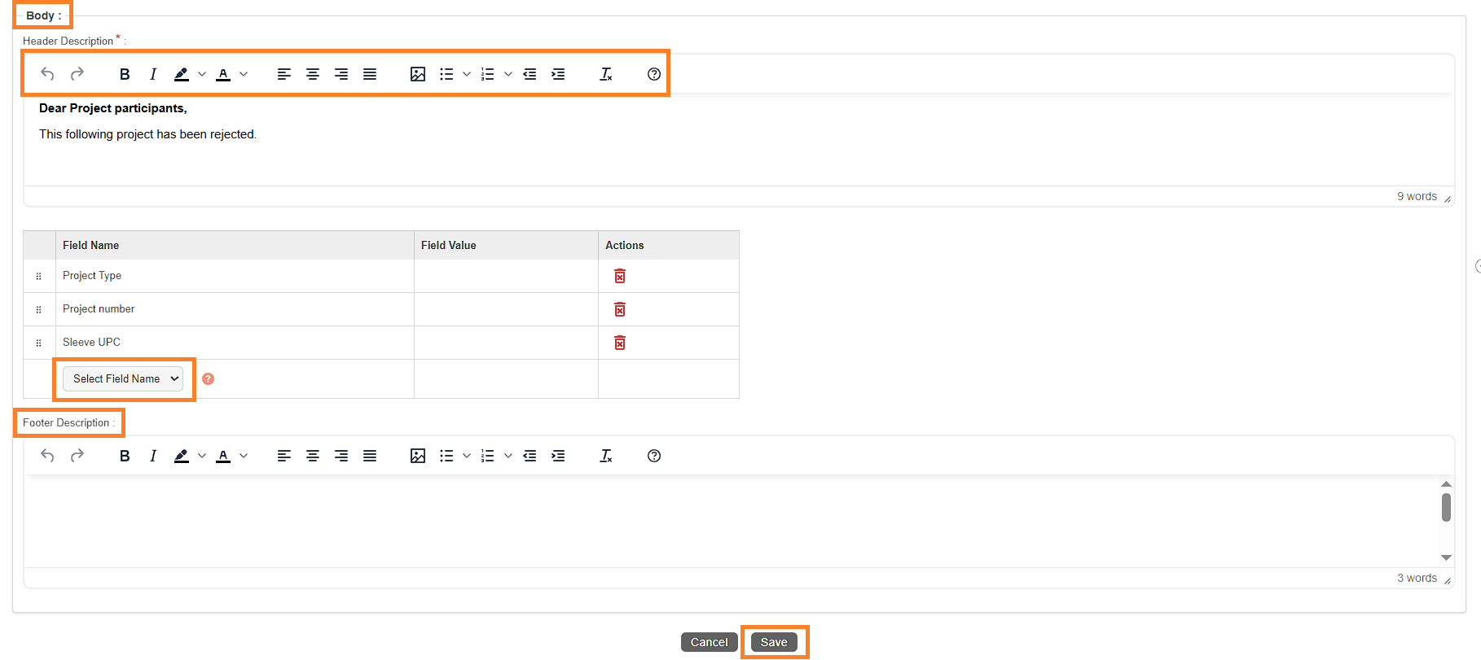Align text right in the Footer editor
The image size is (1481, 660).
[341, 456]
